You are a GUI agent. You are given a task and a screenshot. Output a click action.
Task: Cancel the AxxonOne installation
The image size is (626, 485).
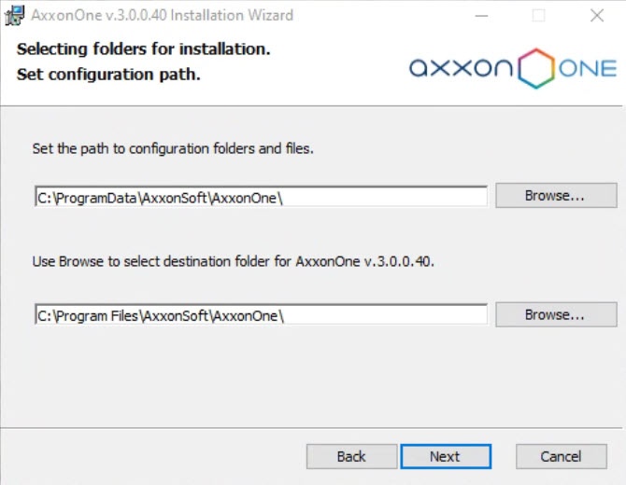561,456
